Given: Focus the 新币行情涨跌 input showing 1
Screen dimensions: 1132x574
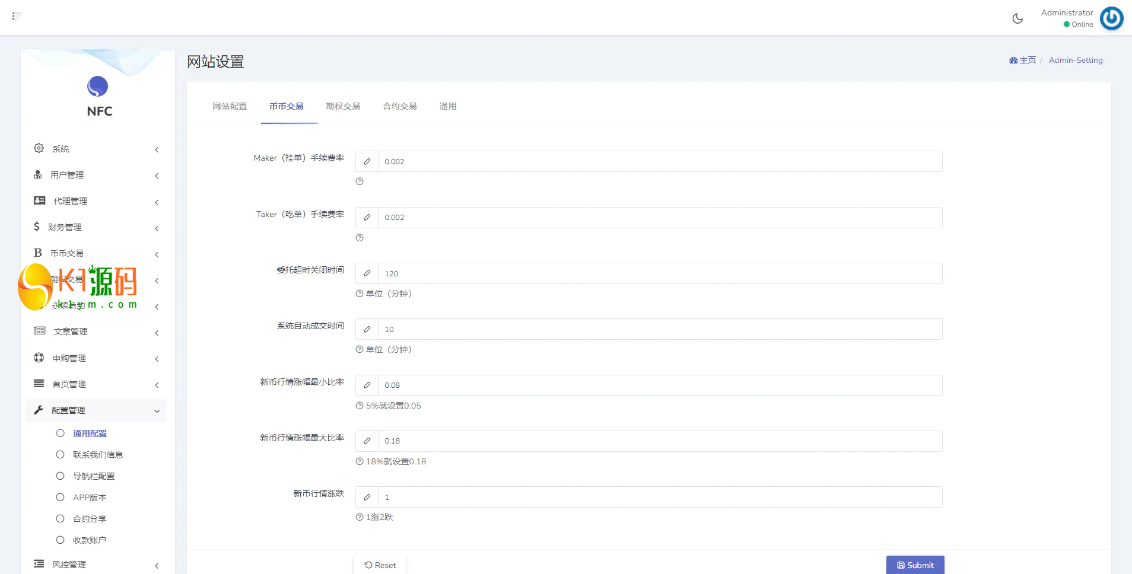Looking at the screenshot, I should click(x=660, y=497).
